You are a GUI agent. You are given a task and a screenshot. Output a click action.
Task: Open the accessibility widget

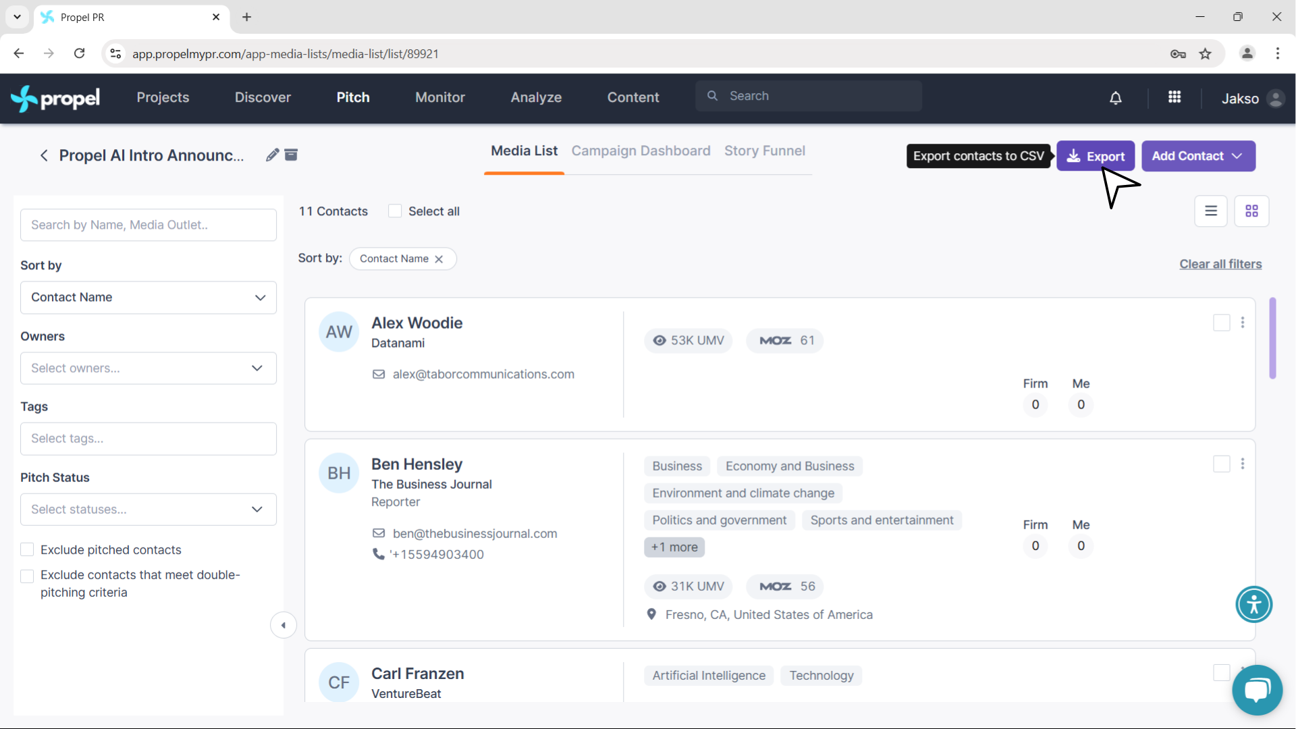[x=1254, y=604]
